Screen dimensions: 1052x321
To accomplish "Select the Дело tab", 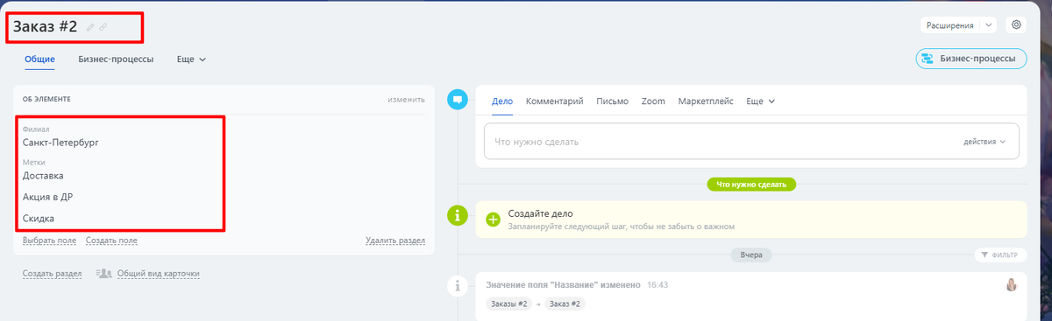I will [x=502, y=101].
